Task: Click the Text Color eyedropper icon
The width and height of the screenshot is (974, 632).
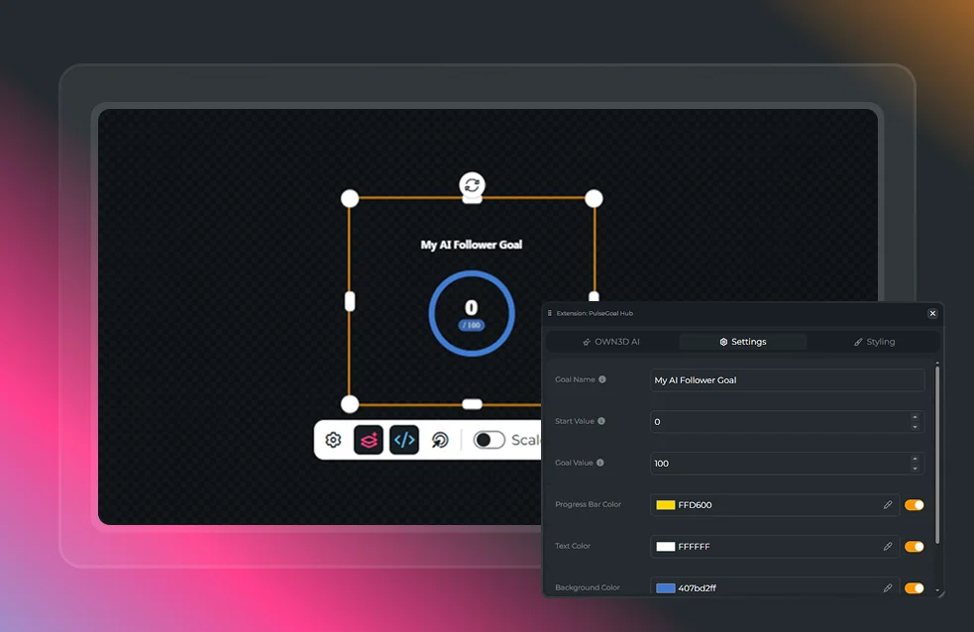Action: pyautogui.click(x=888, y=547)
